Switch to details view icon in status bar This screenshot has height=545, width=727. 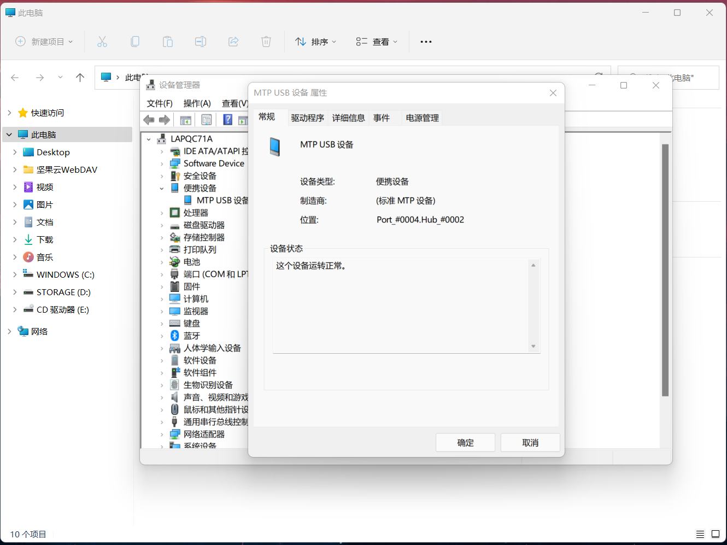tap(700, 534)
